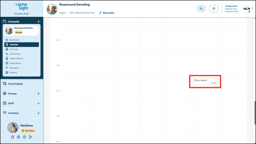Open My Schedule section
Image resolution: width=256 pixels, height=144 pixels.
point(22,84)
